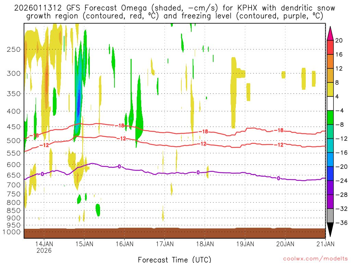Click the -18 contour label near 16JAN
The width and height of the screenshot is (351, 263).
(120, 126)
